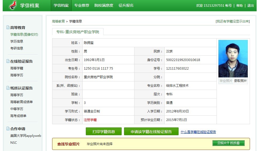Viewport: 266px width, 151px height.
Task: Click the name value 陈拥玺
Action: pos(88,43)
